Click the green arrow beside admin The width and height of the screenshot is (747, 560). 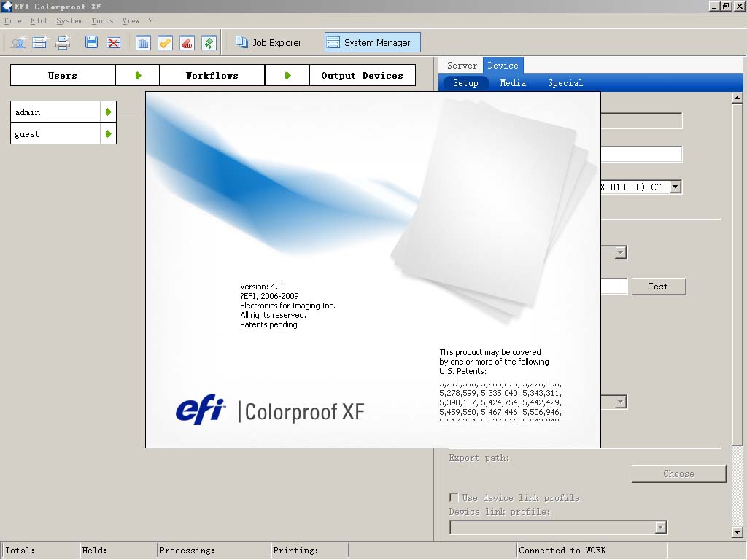point(108,112)
